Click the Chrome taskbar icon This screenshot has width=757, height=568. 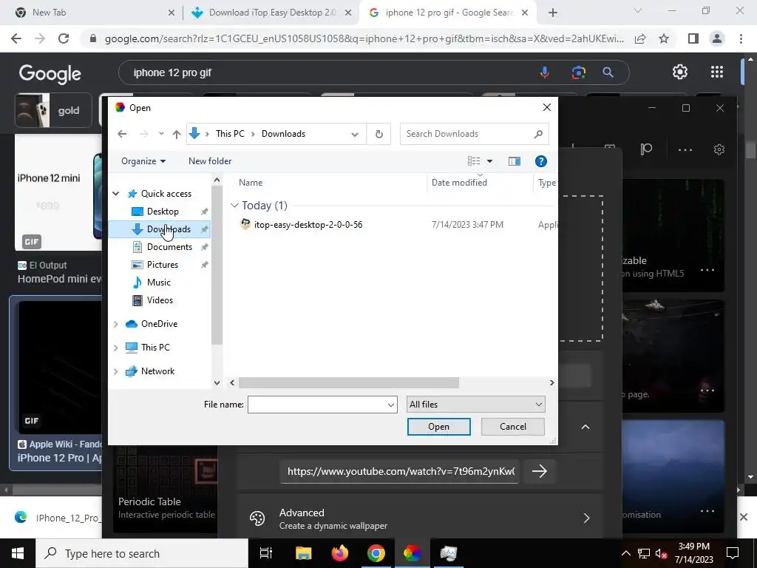tap(376, 553)
